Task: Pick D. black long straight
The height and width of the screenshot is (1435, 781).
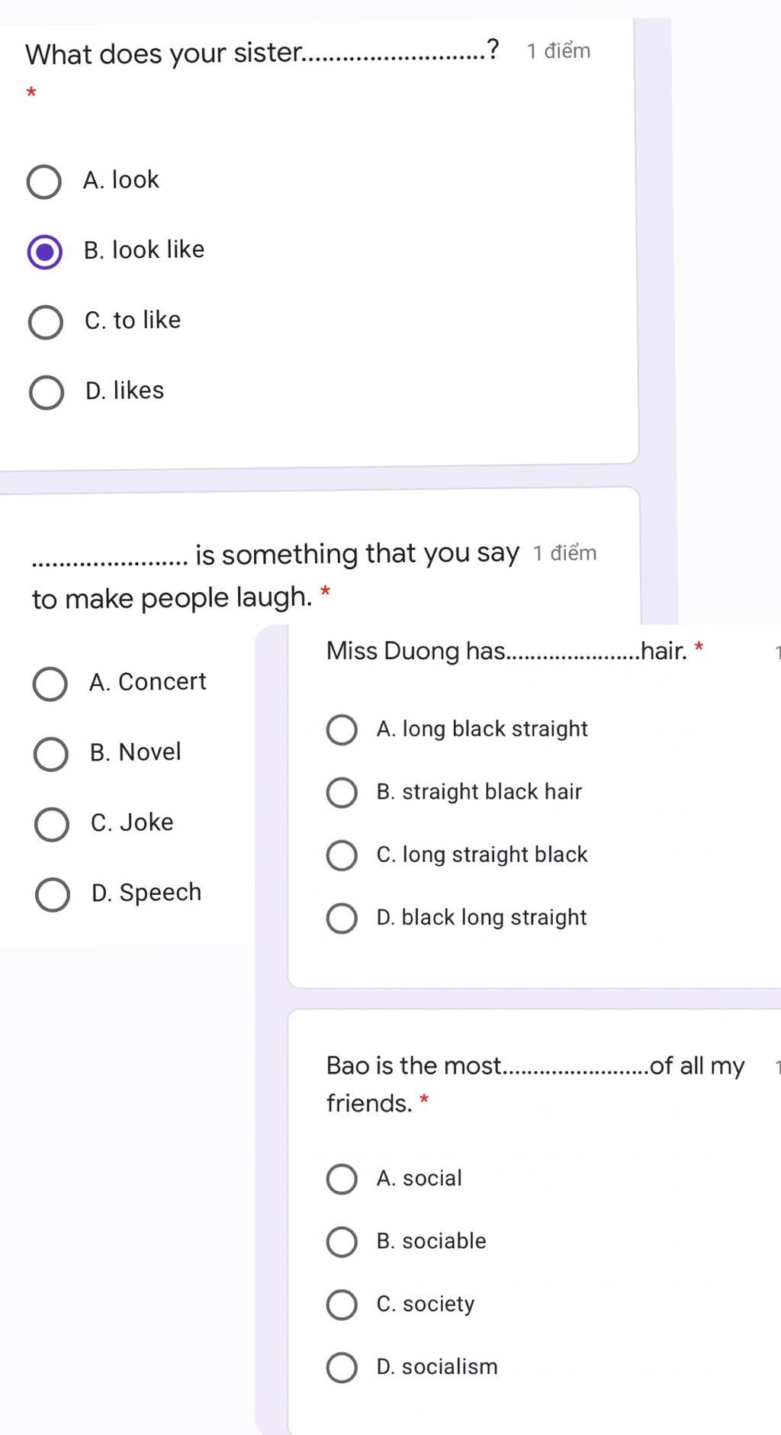Action: pyautogui.click(x=342, y=919)
